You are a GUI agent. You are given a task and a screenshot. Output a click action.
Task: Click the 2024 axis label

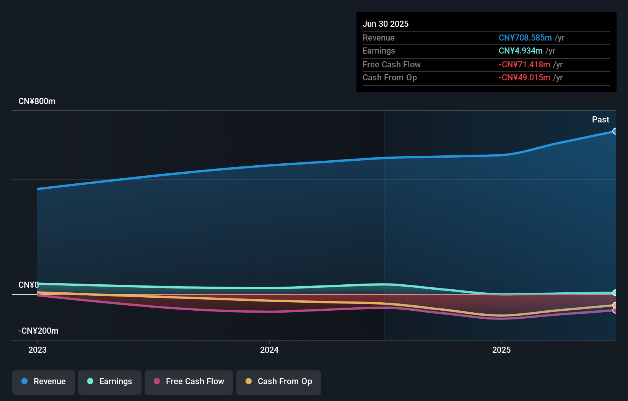269,350
